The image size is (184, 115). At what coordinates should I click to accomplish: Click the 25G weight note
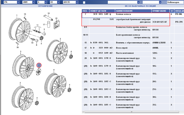154,89
